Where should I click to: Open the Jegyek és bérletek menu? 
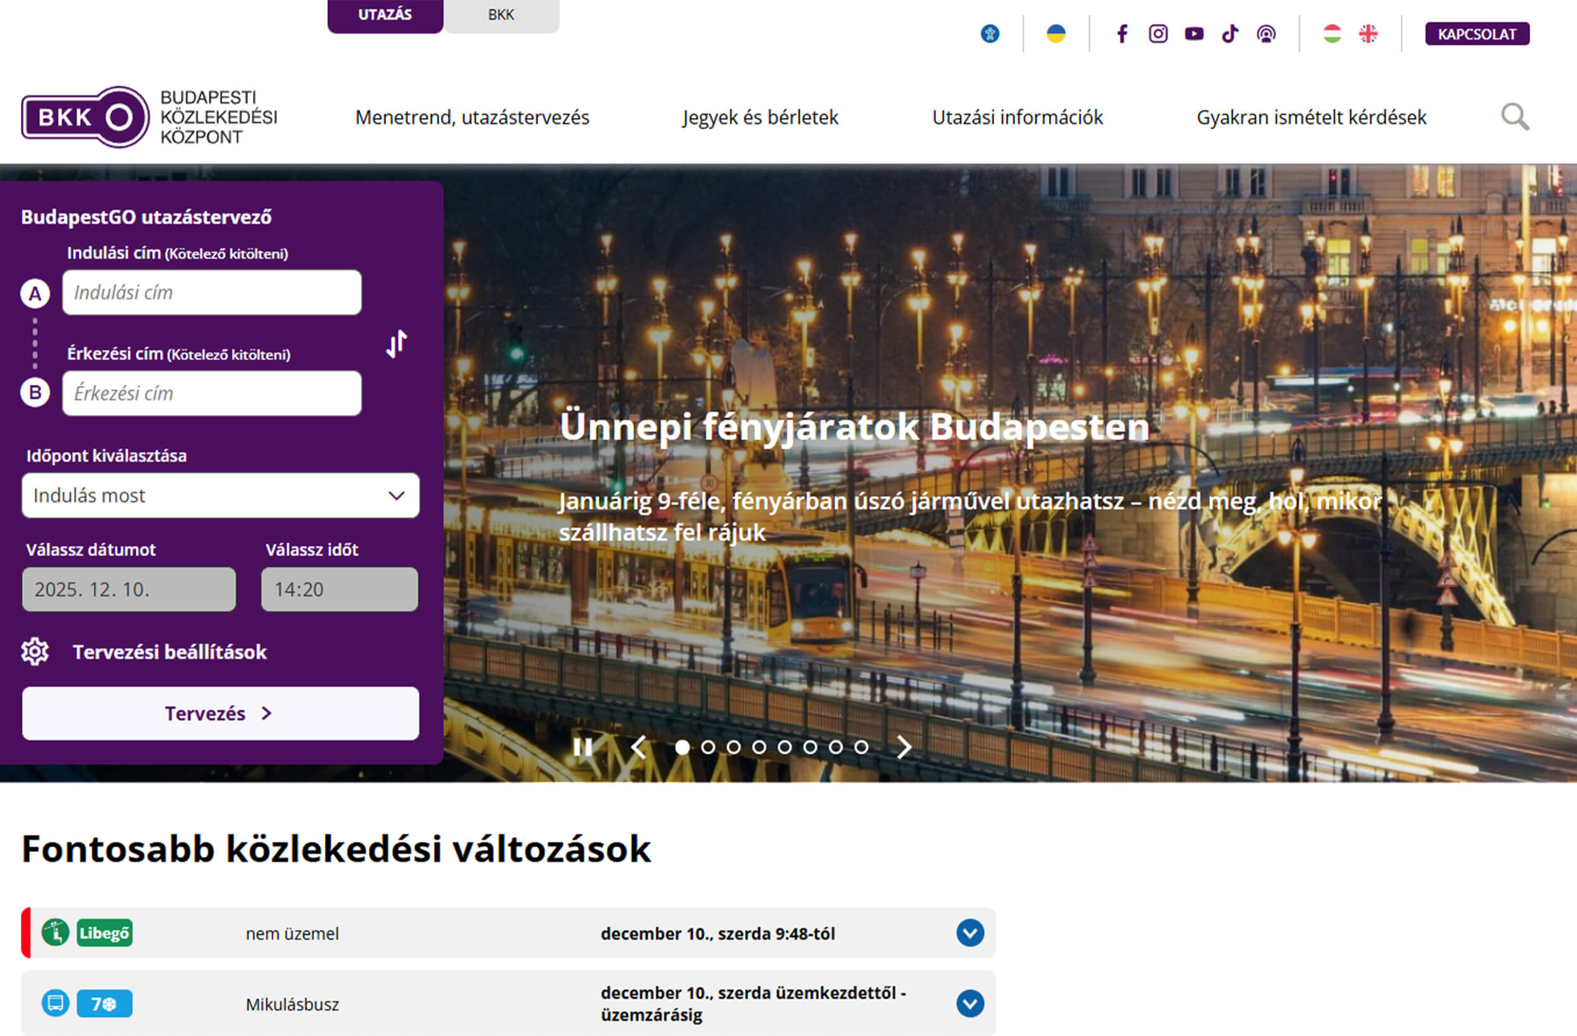pos(760,117)
